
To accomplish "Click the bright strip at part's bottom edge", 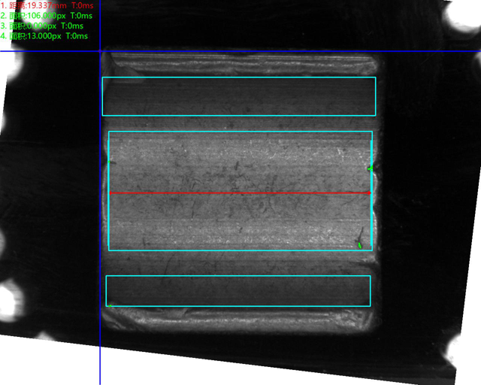I will coord(238,320).
